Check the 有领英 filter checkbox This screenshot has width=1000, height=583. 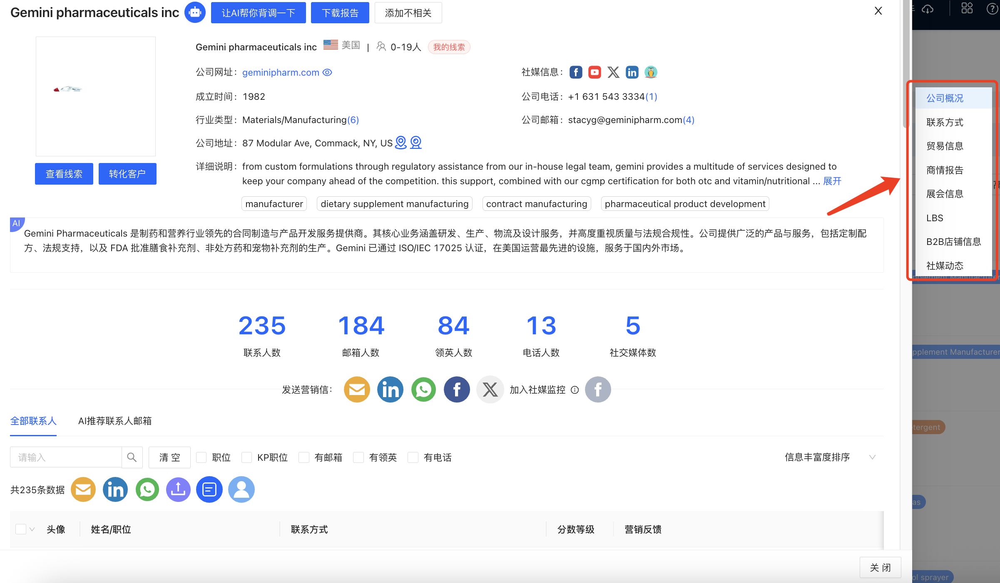tap(358, 457)
